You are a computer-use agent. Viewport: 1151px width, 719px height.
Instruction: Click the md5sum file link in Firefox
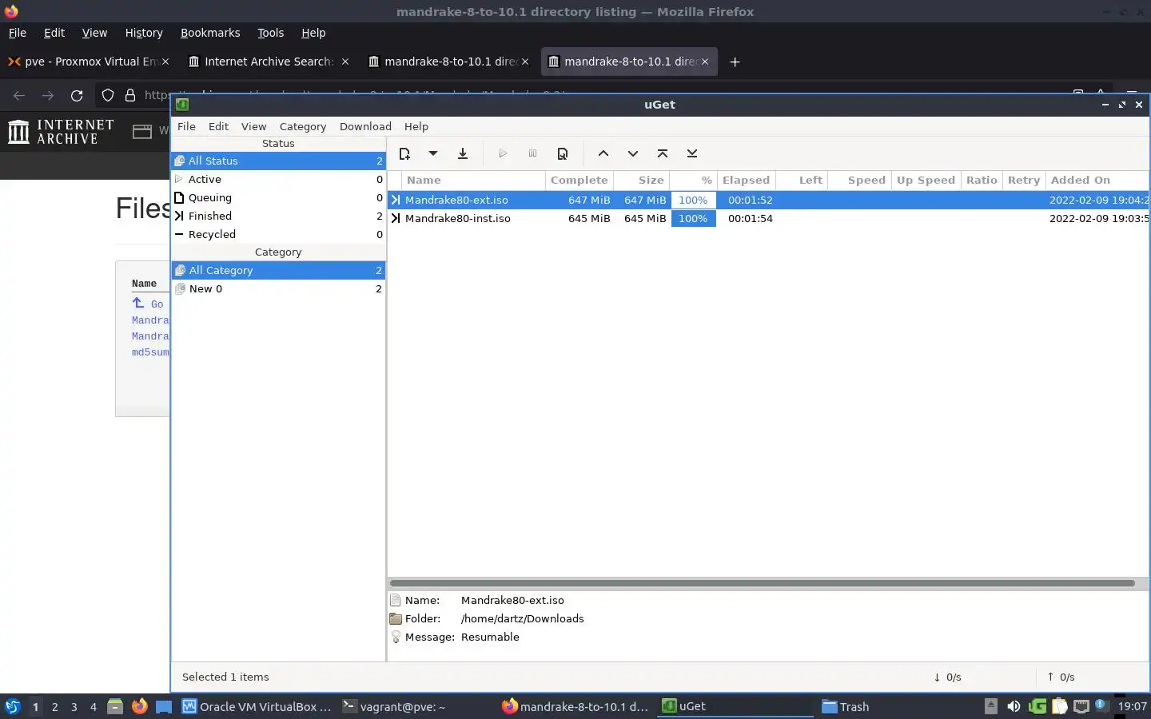pyautogui.click(x=150, y=352)
